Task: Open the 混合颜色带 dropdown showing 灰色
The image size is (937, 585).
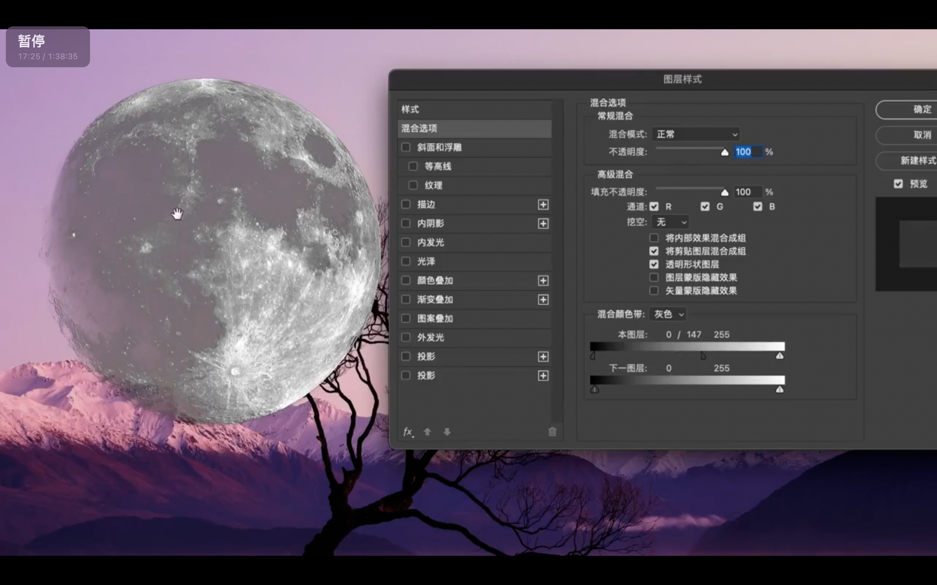Action: [668, 314]
